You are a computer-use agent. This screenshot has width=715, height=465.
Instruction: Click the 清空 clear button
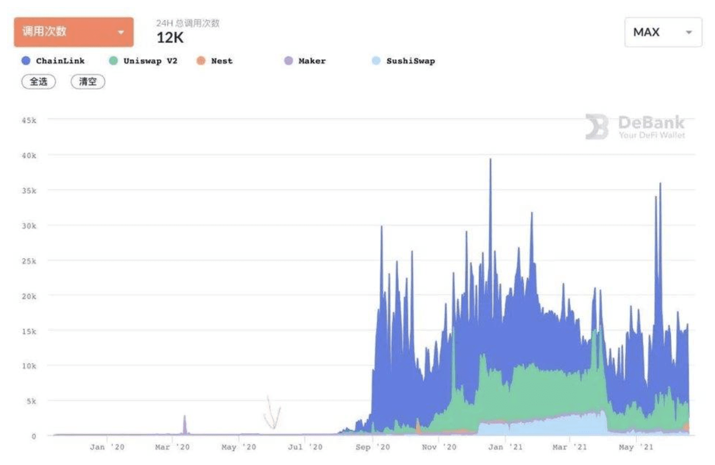point(88,82)
